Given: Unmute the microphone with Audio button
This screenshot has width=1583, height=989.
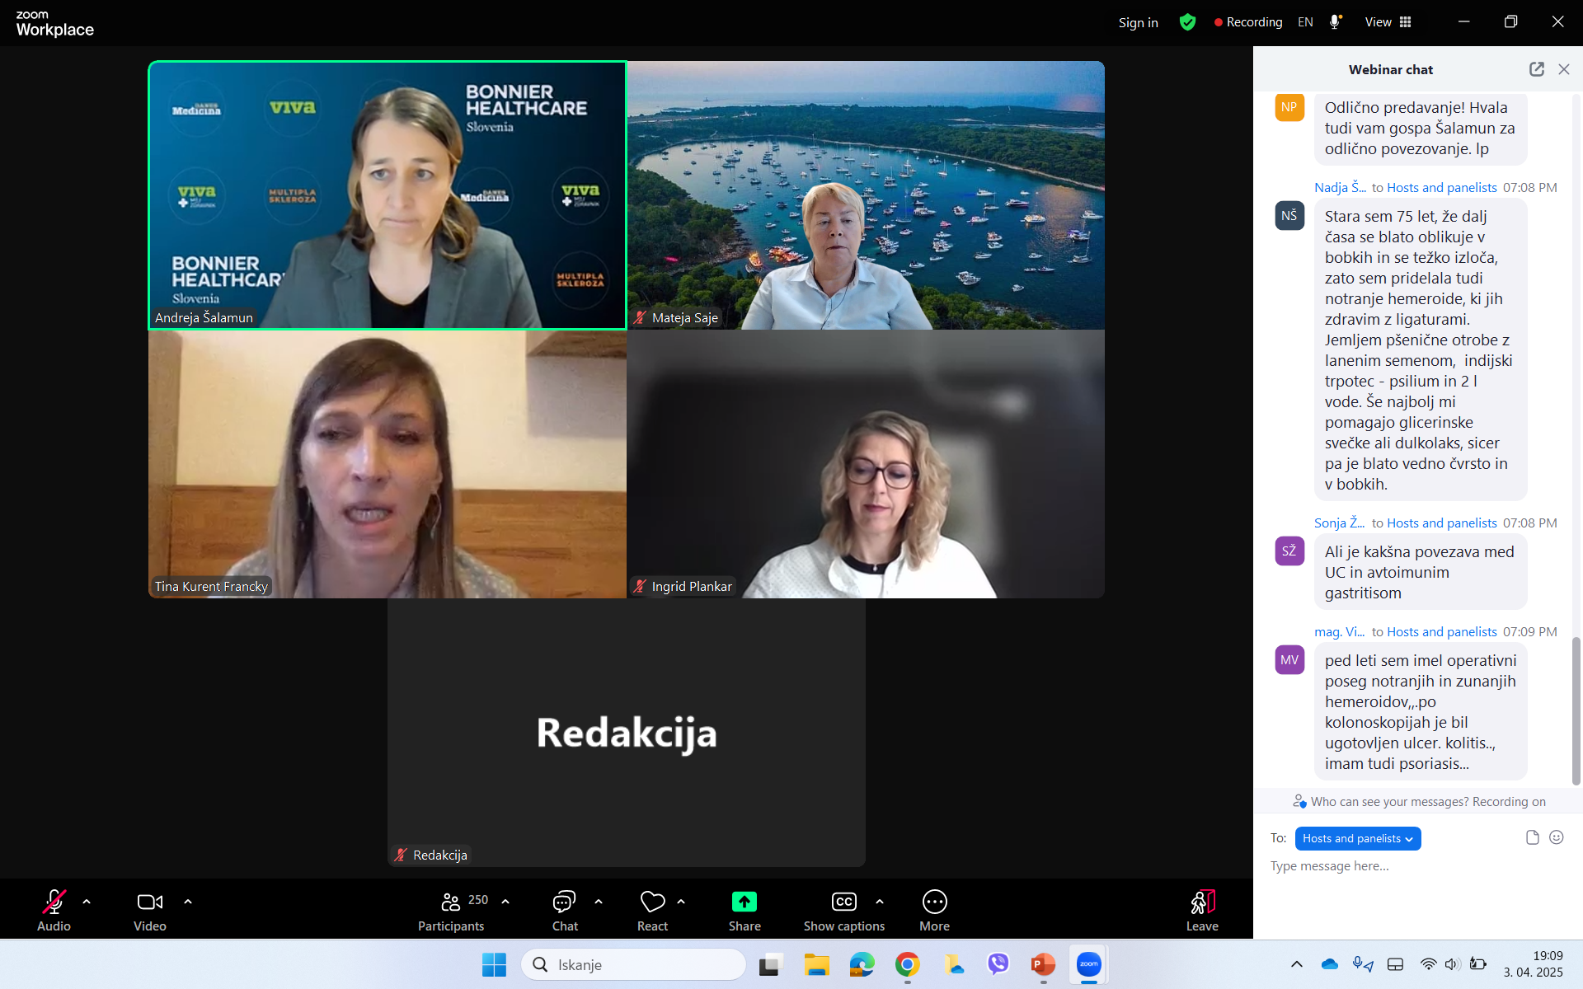Looking at the screenshot, I should (x=54, y=902).
